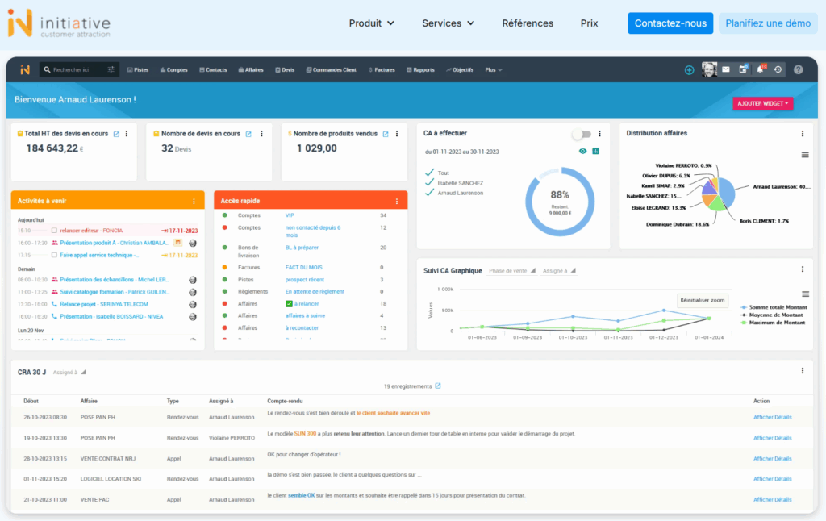The width and height of the screenshot is (826, 521).
Task: Toggle the switch in CA à effectuer widget
Action: 581,134
